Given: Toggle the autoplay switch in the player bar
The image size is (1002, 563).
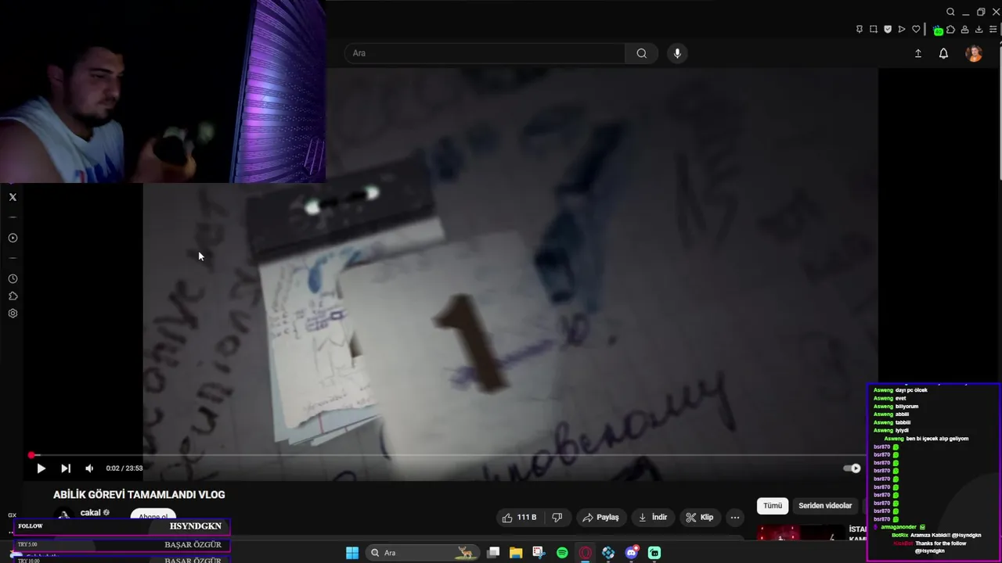Looking at the screenshot, I should point(852,468).
